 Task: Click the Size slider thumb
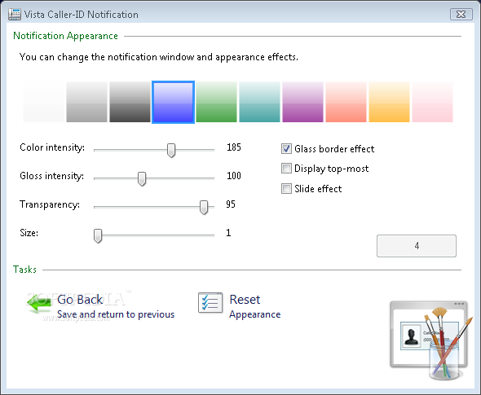click(98, 236)
